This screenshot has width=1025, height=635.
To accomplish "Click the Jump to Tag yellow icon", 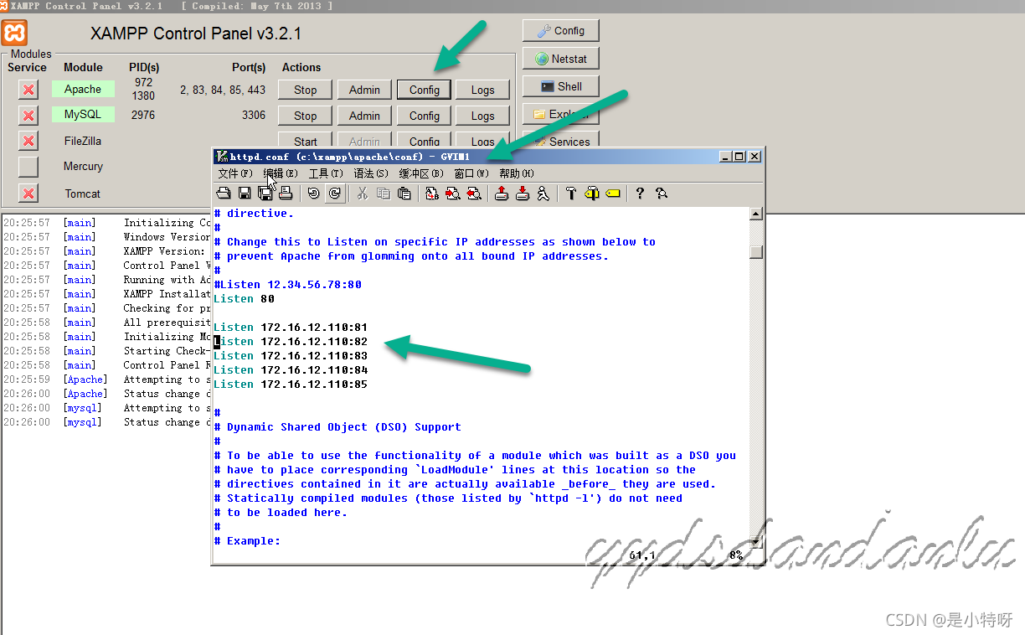I will (x=612, y=194).
